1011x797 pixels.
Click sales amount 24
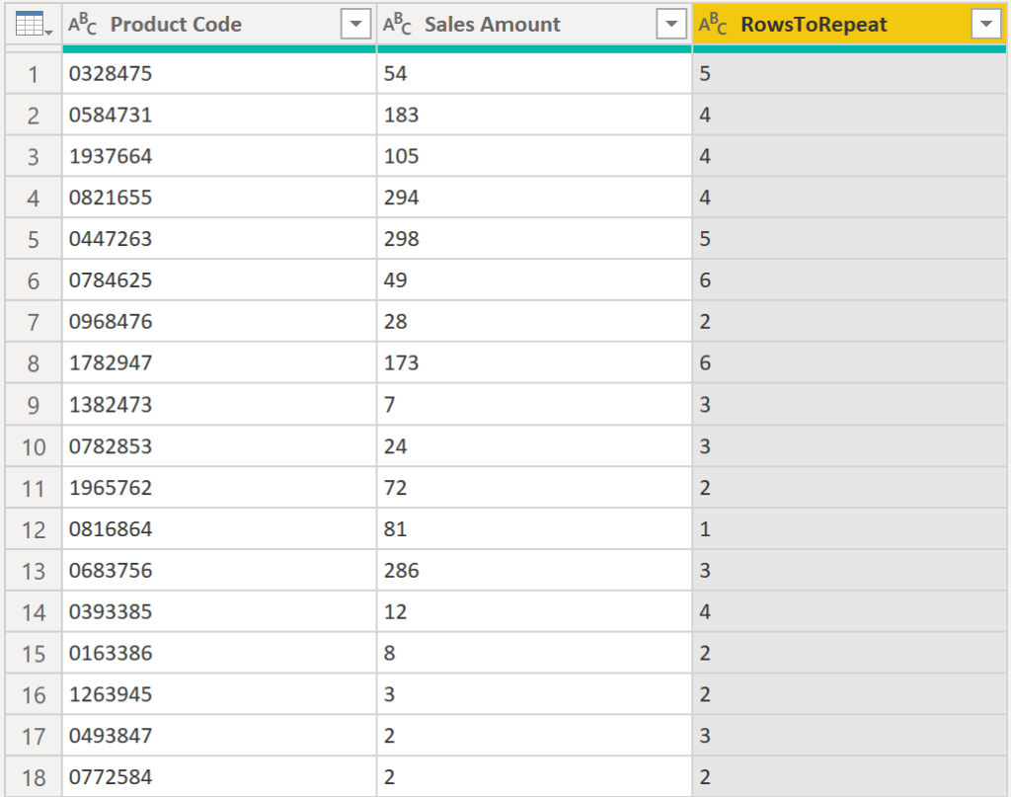point(395,446)
